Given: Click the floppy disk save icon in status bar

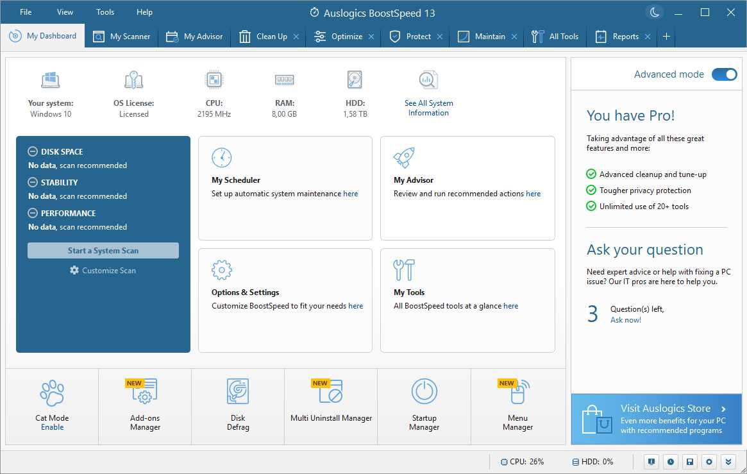Looking at the screenshot, I should (x=689, y=462).
